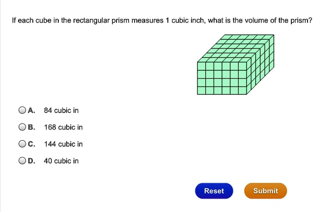Click the 'C.' option letter

pyautogui.click(x=31, y=144)
